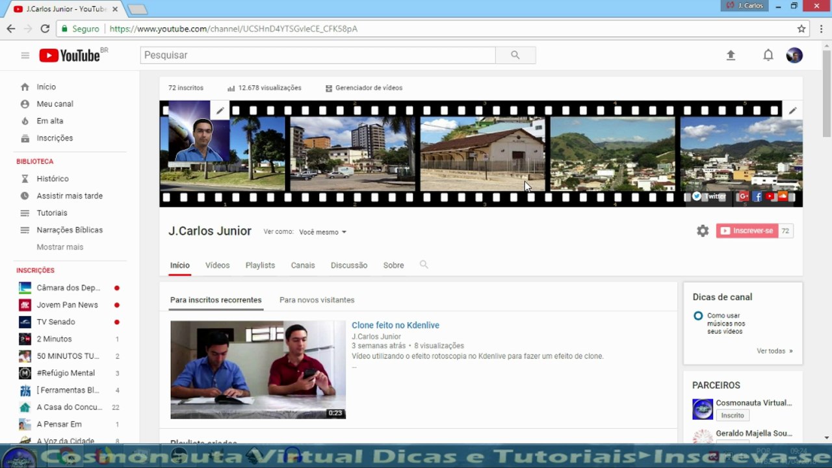This screenshot has width=832, height=468.
Task: Open the Chrome three-dot menu
Action: 822,29
